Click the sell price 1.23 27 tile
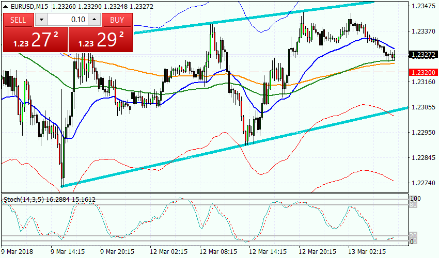This screenshot has height=258, width=439. pos(35,40)
